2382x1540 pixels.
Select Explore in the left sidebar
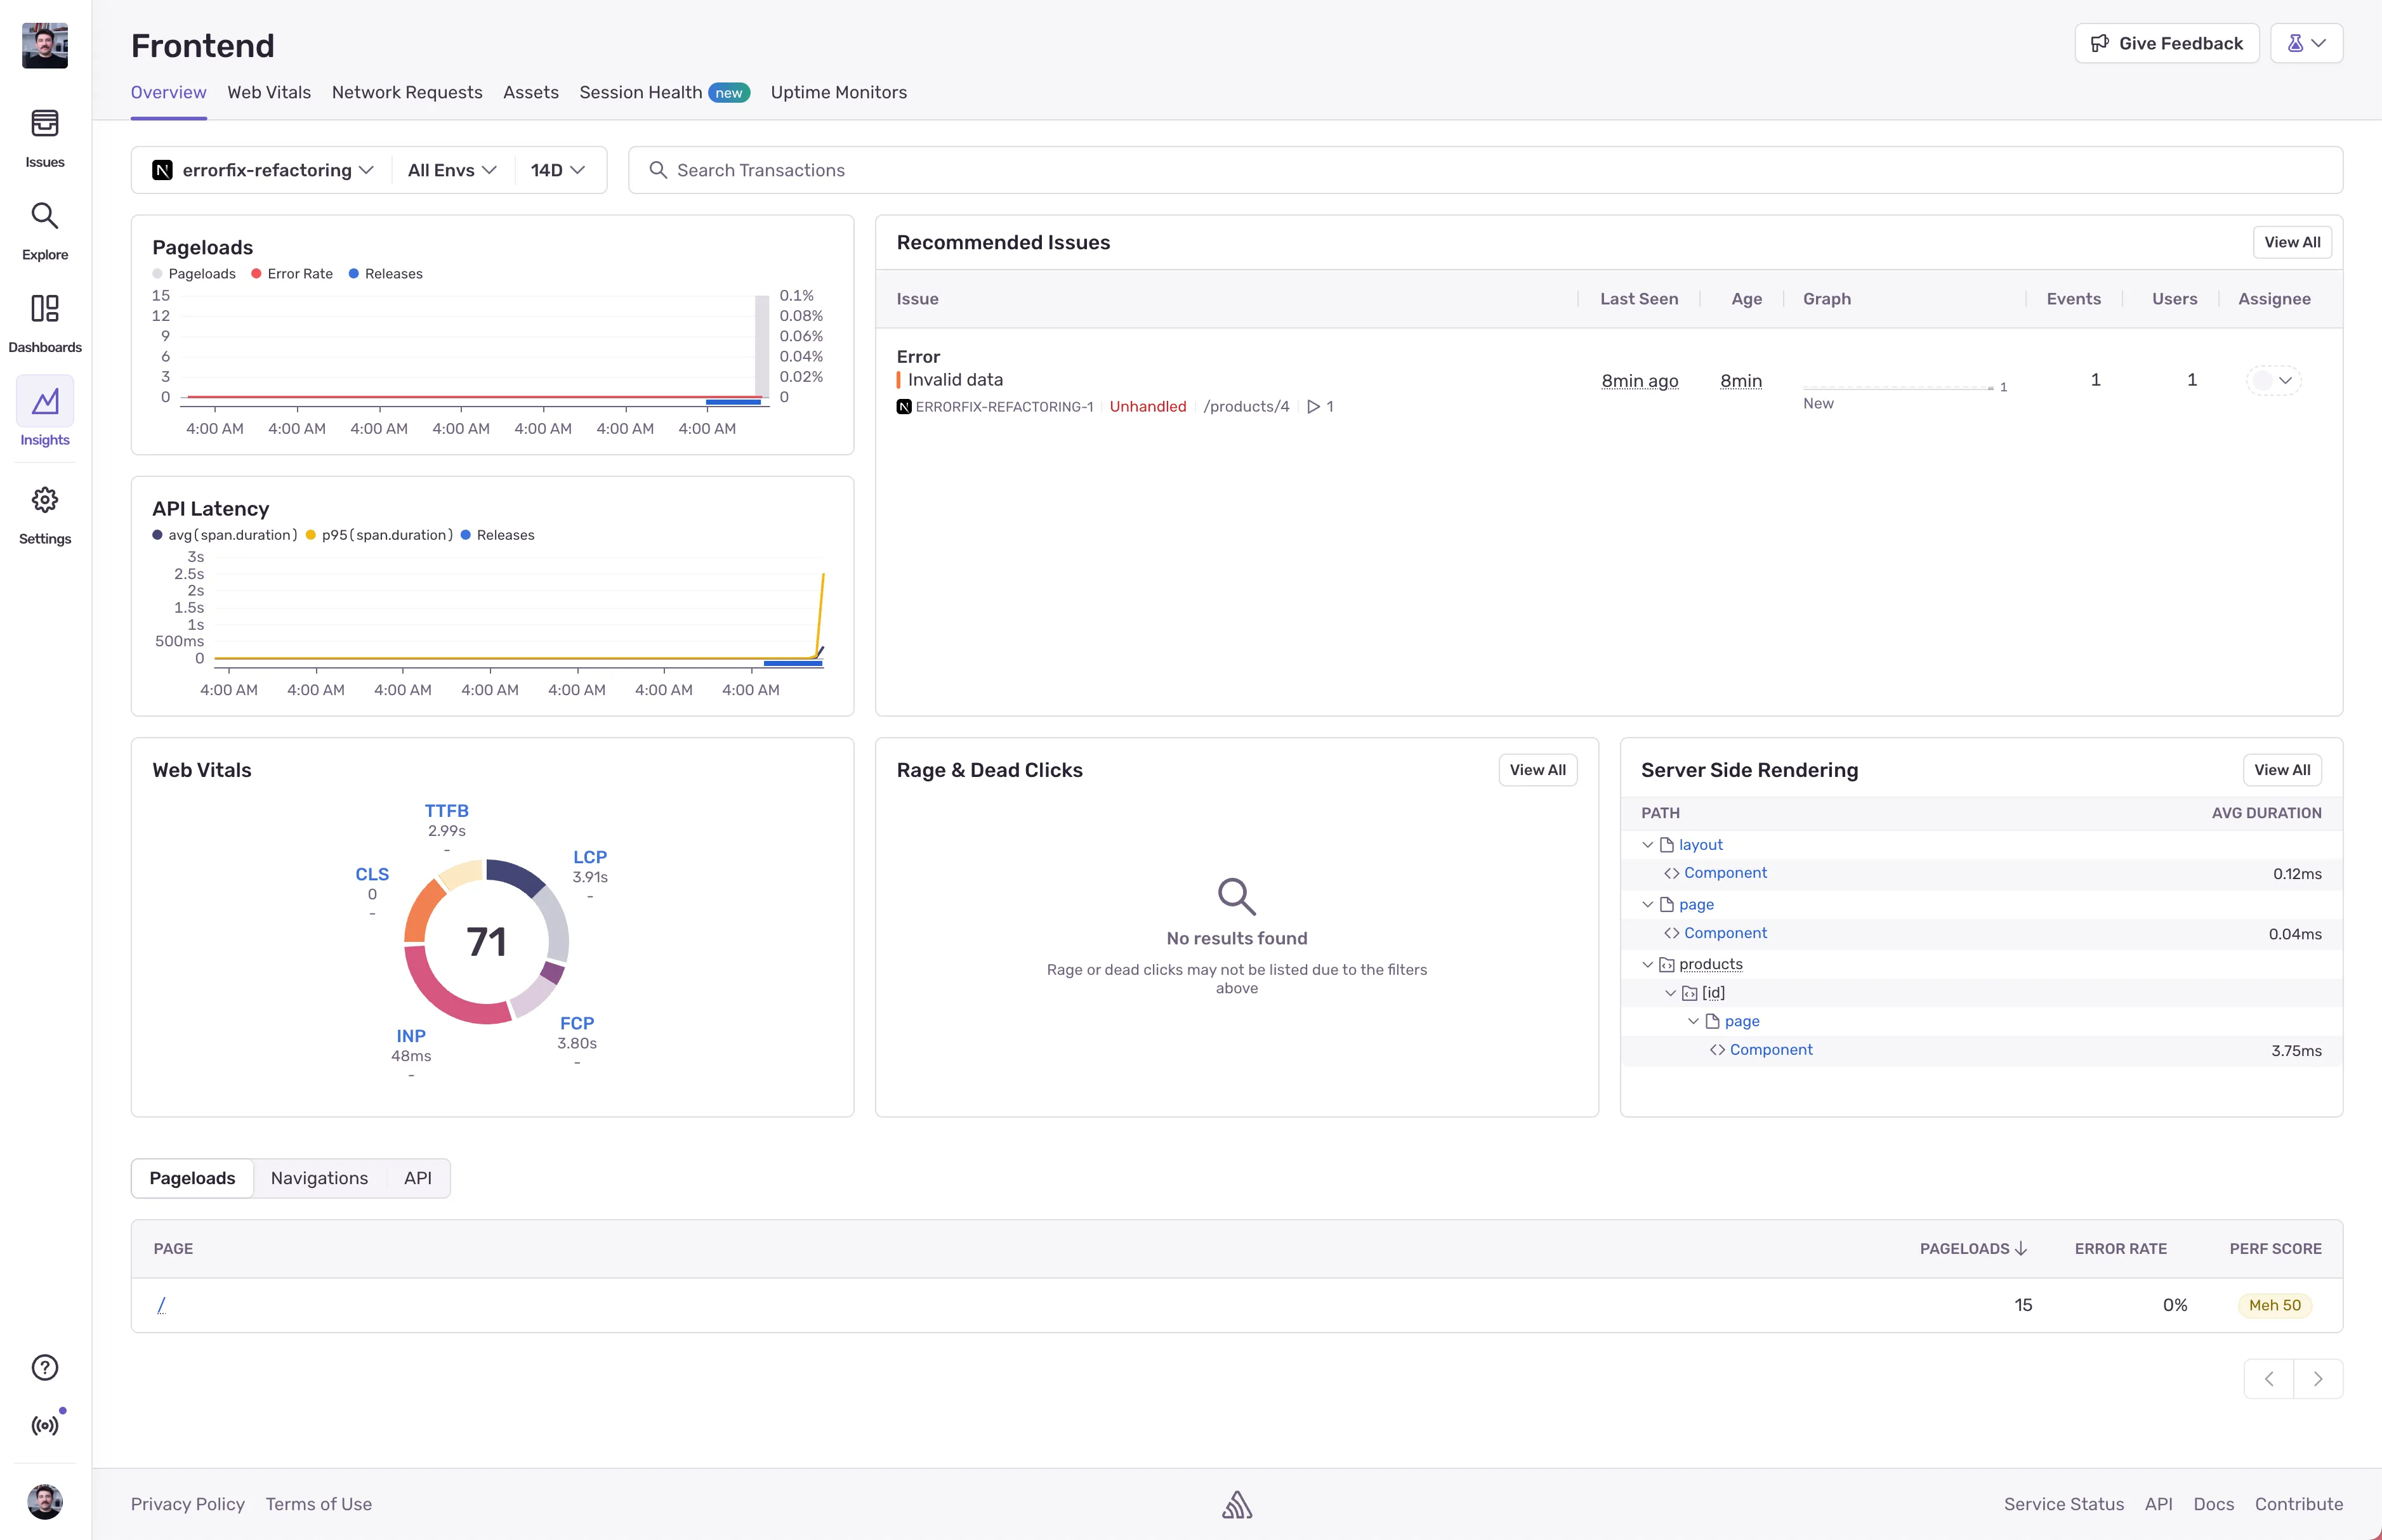pyautogui.click(x=44, y=229)
